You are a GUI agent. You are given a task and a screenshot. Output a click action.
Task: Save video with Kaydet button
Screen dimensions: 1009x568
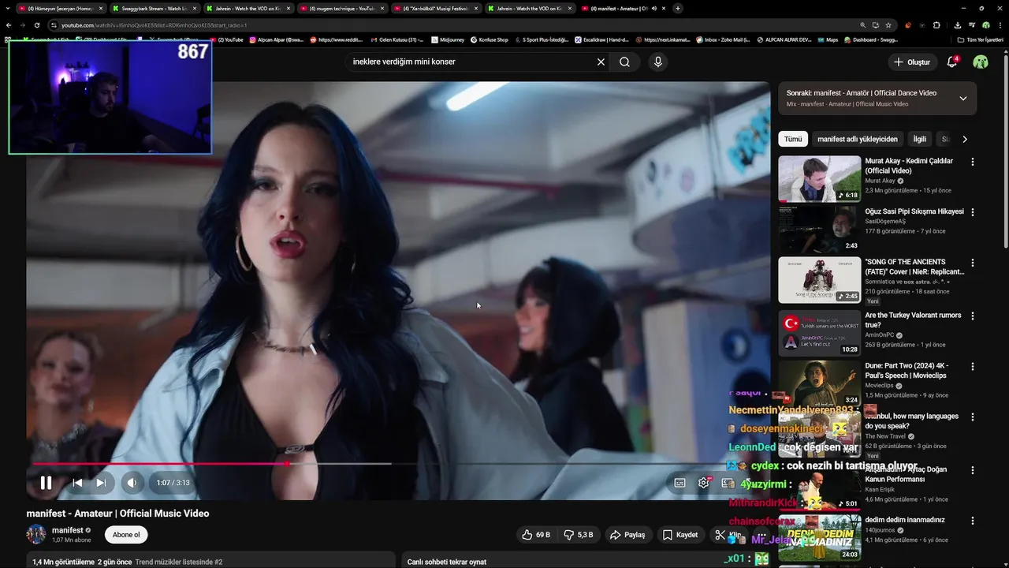pos(680,535)
